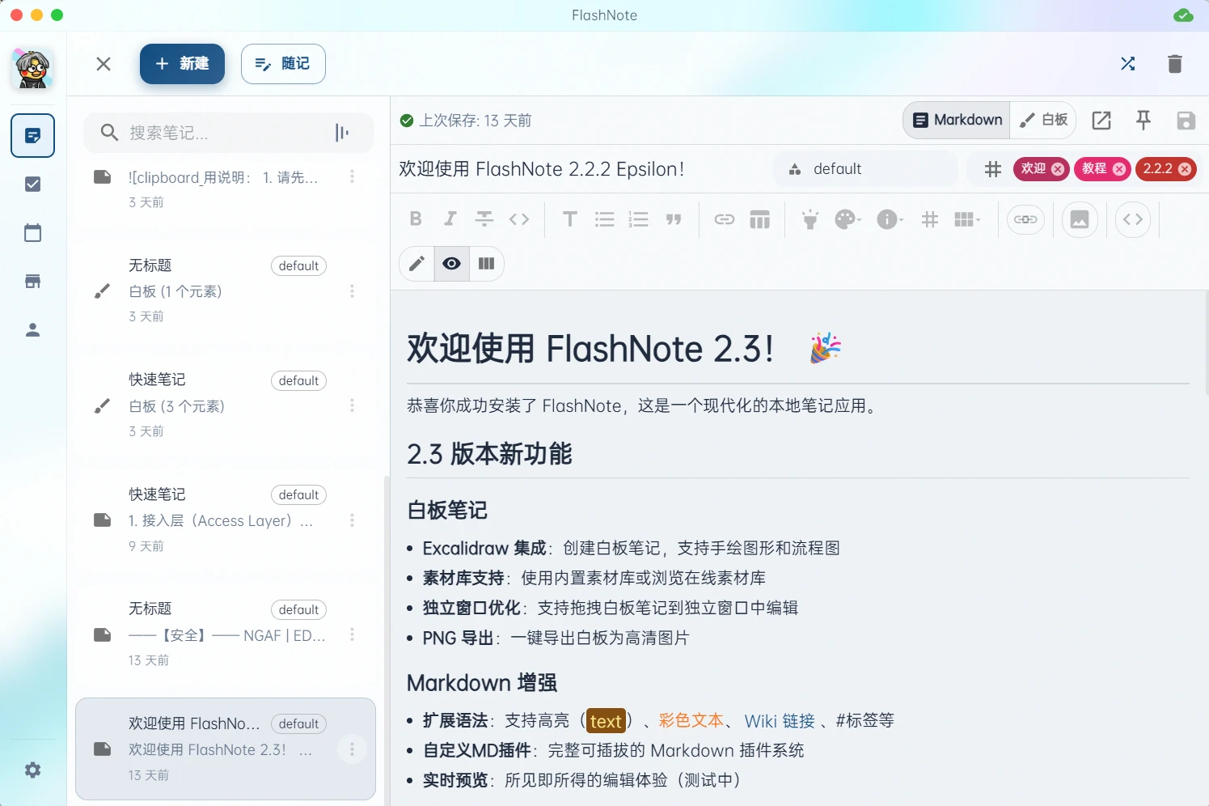Screen dimensions: 1209x806
Task: Open the calendar view in sidebar
Action: [x=32, y=233]
